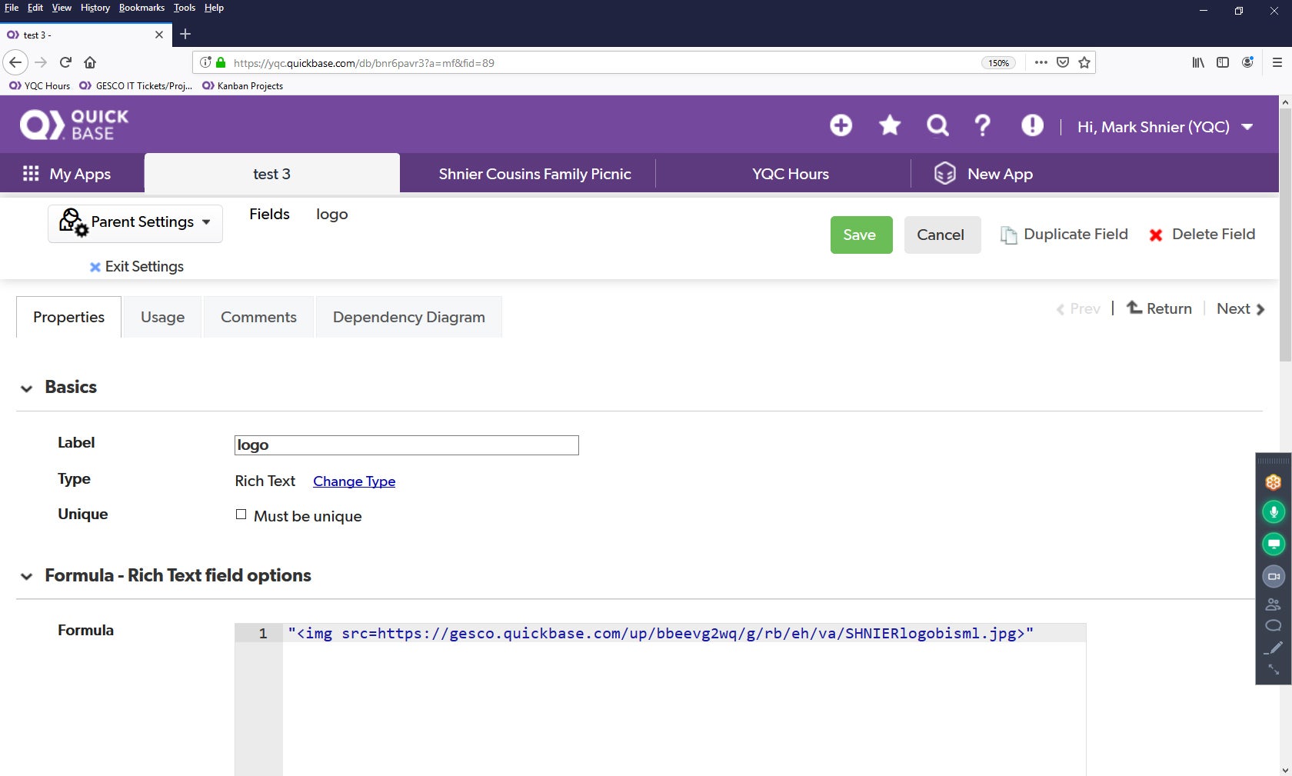Open the GESCO IT Tickets bookmark
The height and width of the screenshot is (776, 1292).
point(136,86)
